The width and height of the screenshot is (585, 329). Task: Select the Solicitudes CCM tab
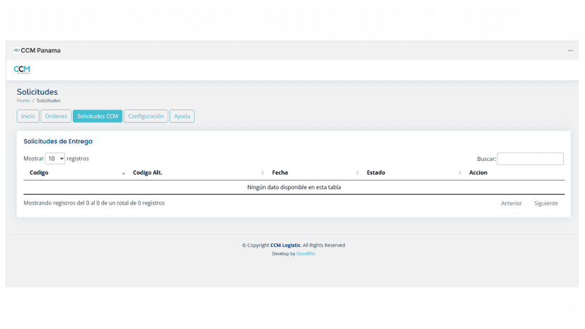click(97, 116)
